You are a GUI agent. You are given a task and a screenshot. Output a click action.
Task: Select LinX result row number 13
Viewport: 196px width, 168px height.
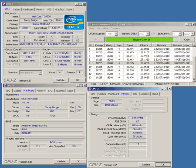[140, 78]
